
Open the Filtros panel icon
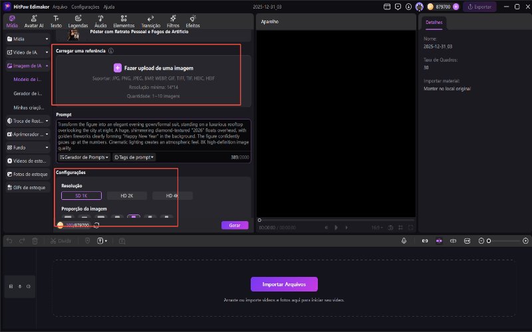pos(173,21)
